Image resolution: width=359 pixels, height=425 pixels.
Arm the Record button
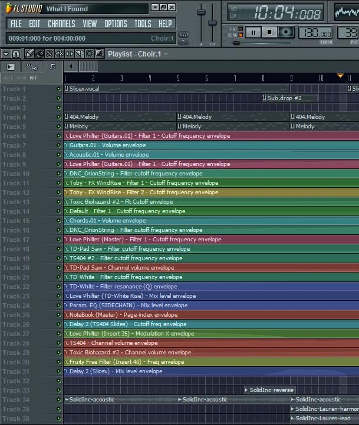click(x=286, y=32)
